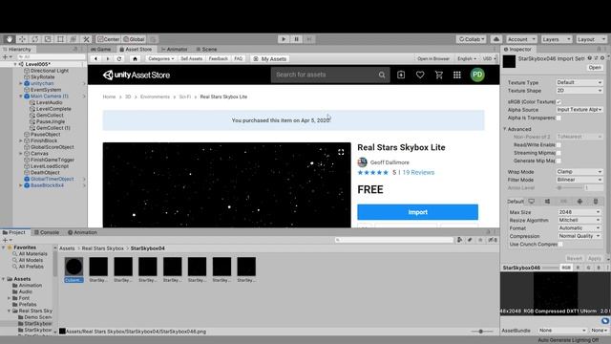
Task: Switch to the Scene tab
Action: [206, 49]
